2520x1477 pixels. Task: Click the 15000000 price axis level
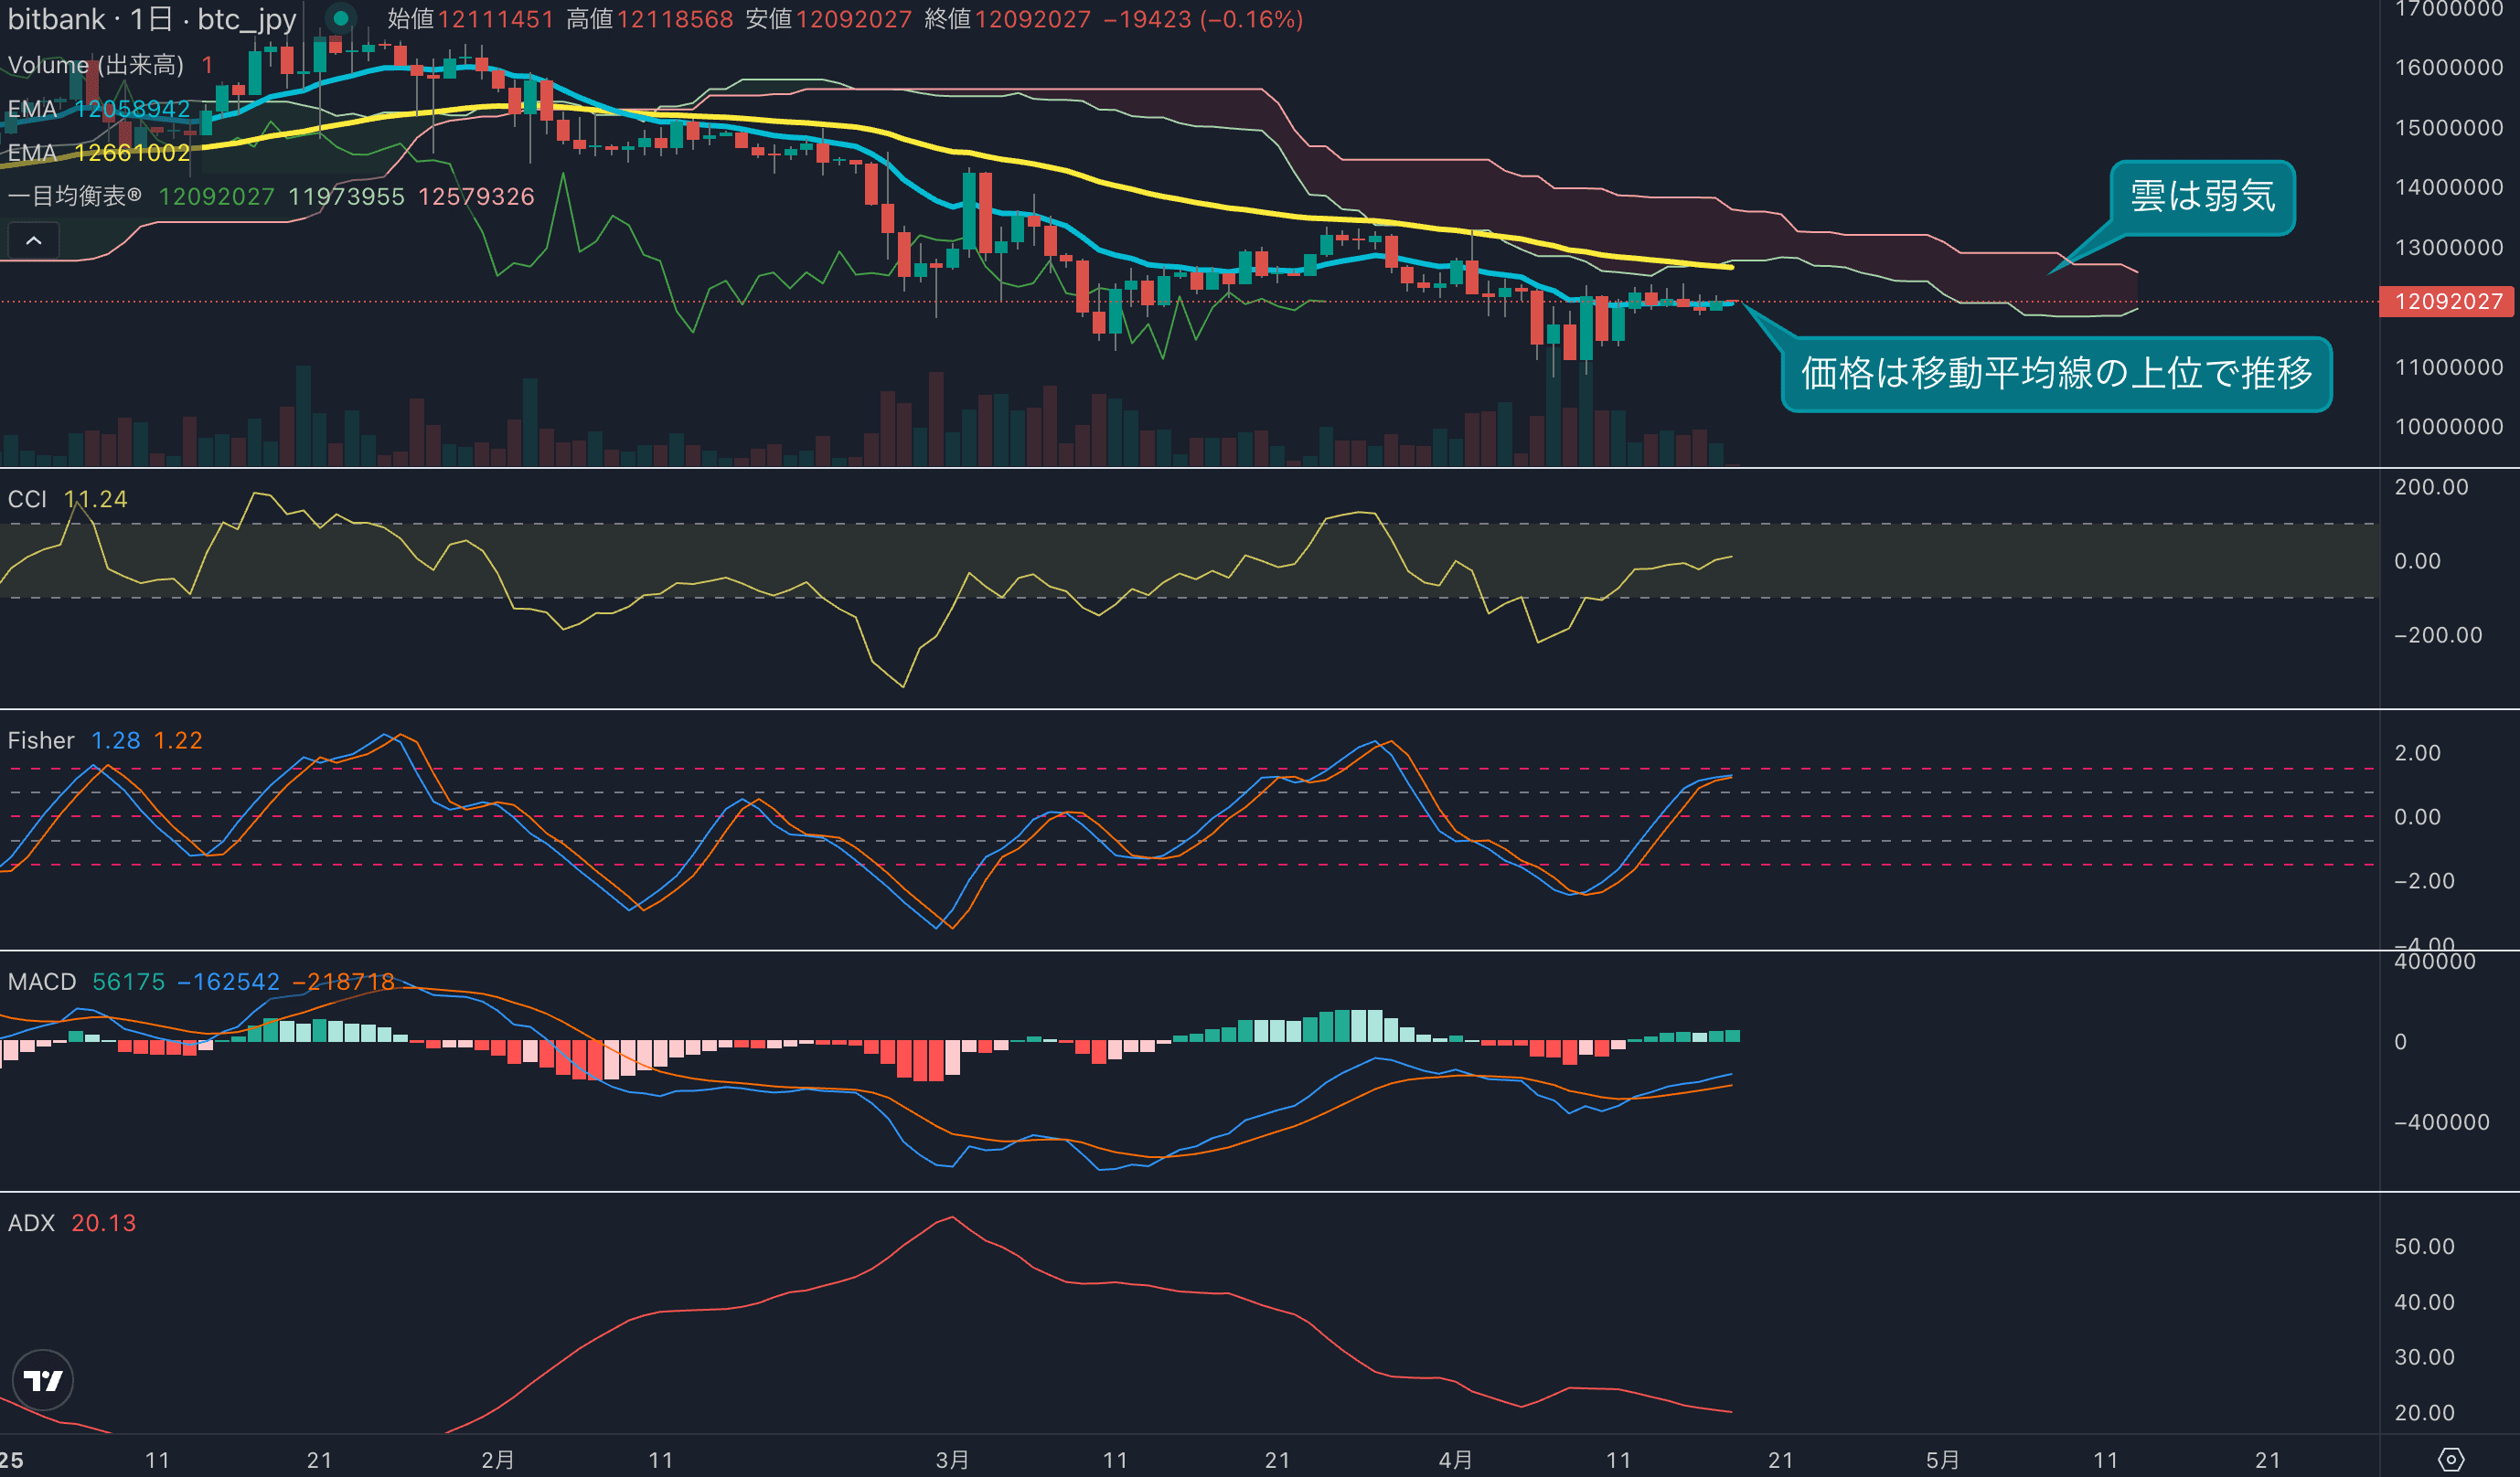point(2448,128)
